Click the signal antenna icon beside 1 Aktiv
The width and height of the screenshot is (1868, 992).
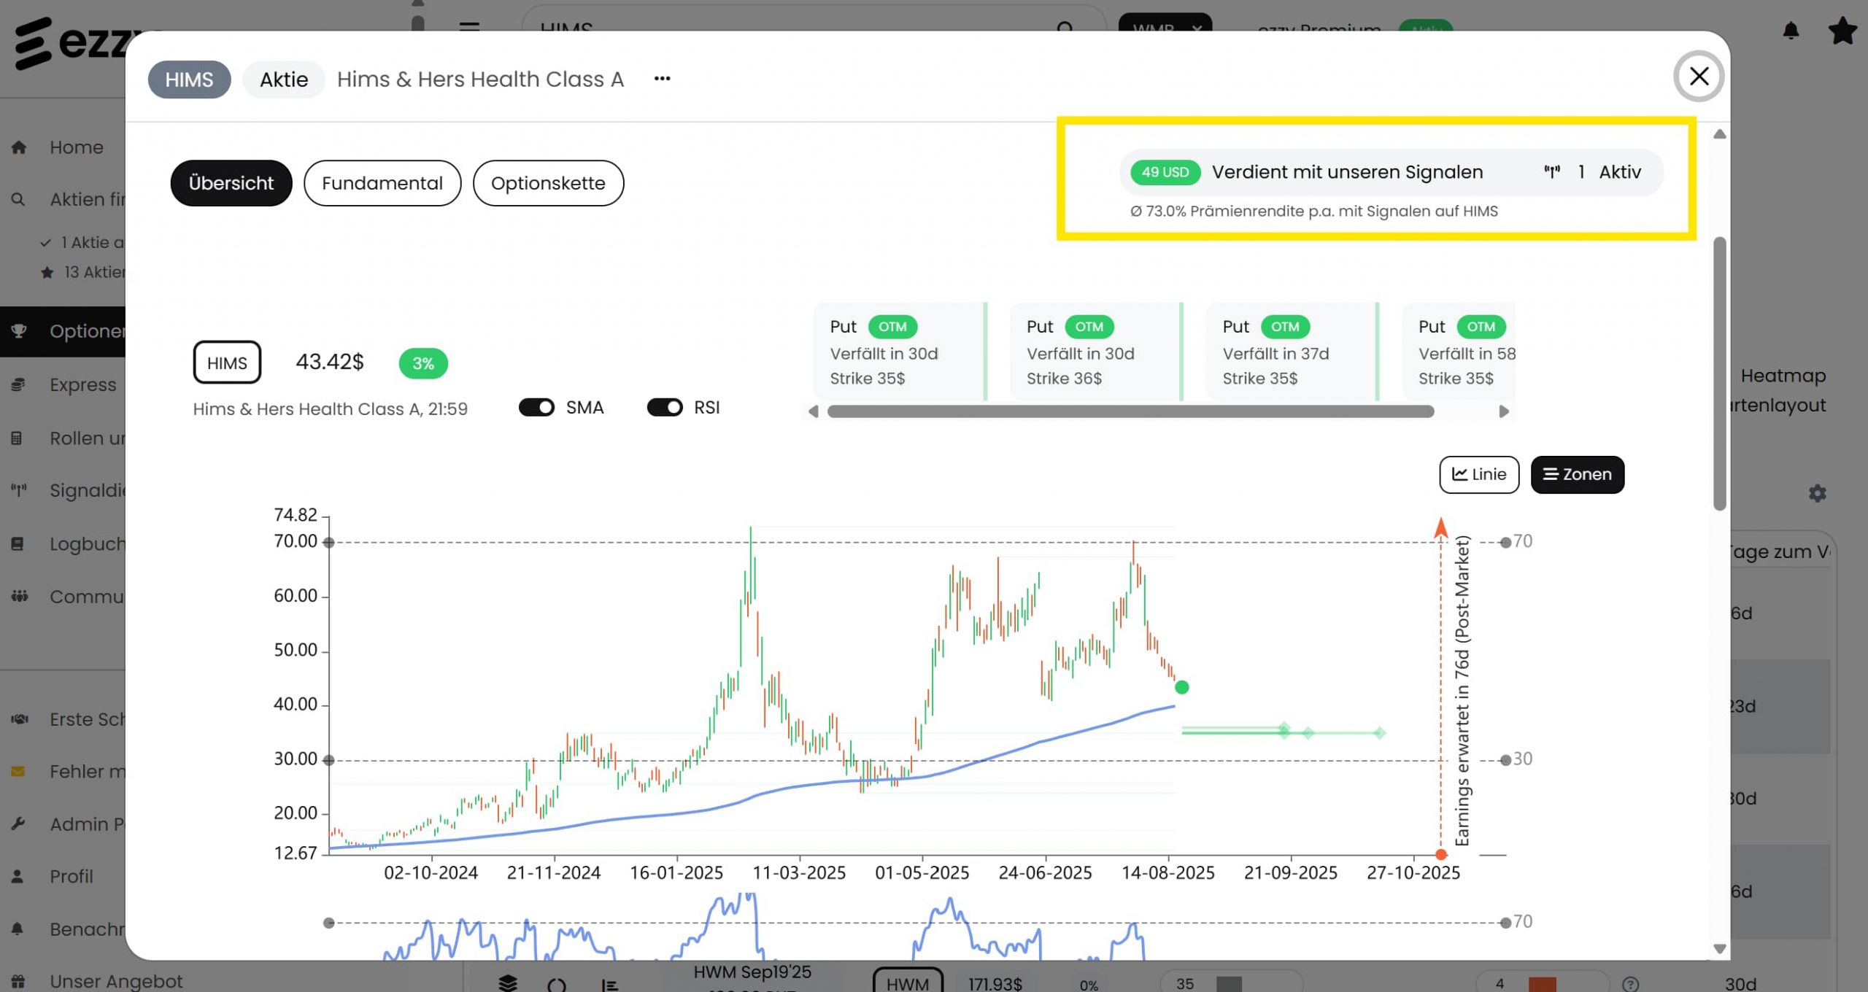click(1552, 172)
